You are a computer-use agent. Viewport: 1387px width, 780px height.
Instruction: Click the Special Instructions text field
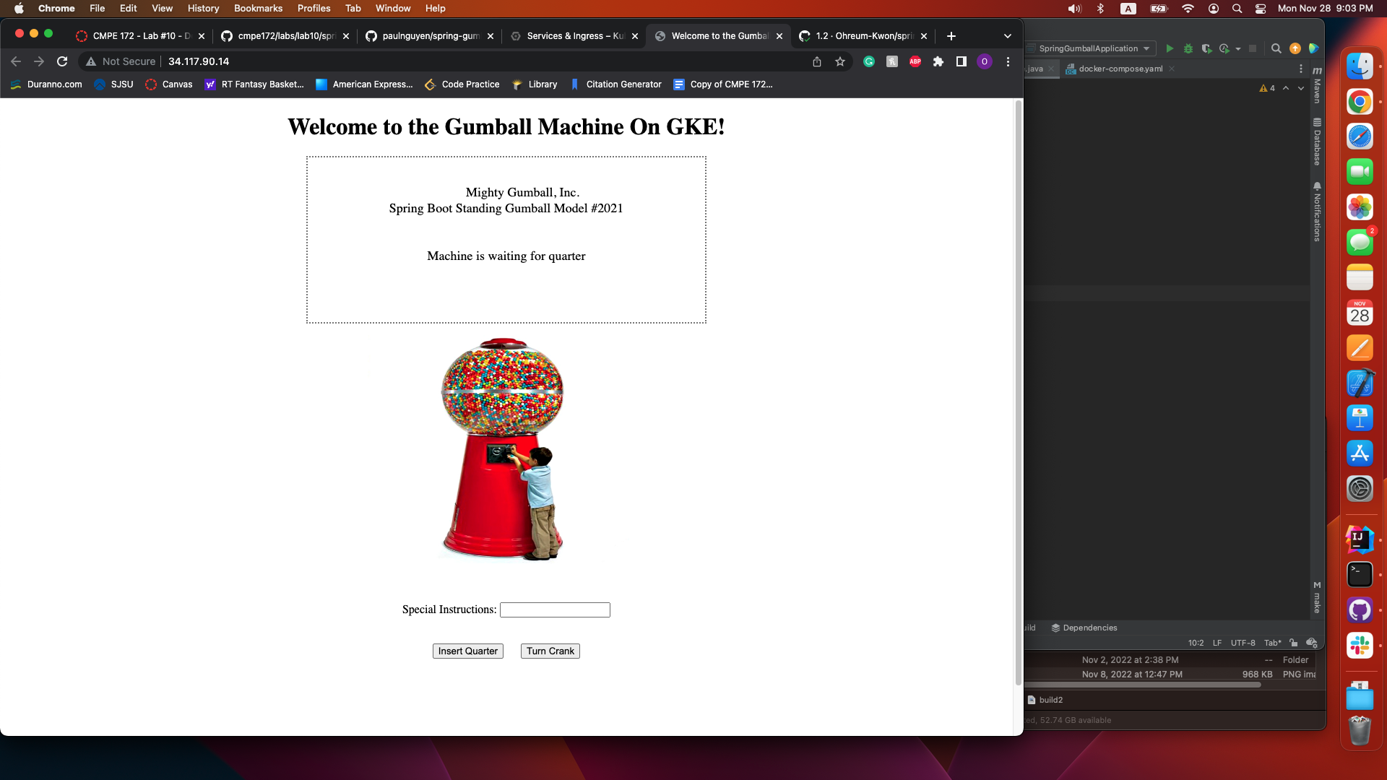coord(554,610)
